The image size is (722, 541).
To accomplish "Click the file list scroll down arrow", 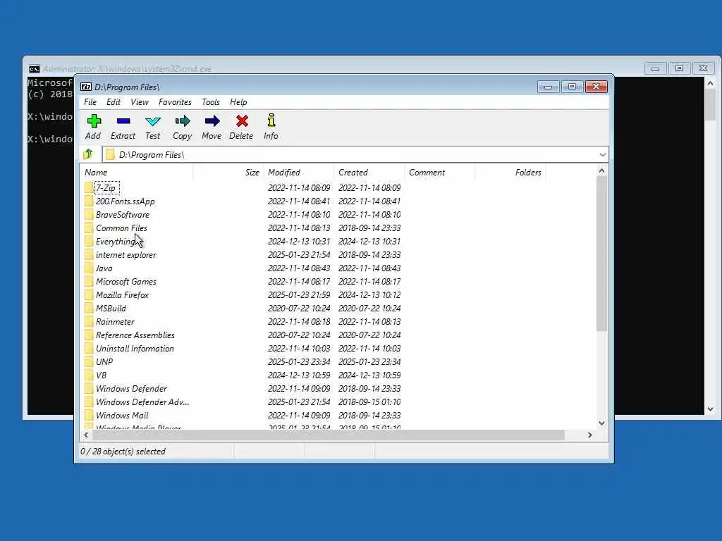I will click(601, 423).
